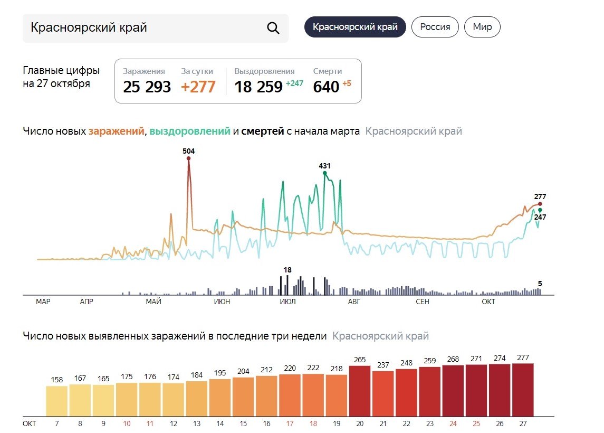Select the October 13 bar with 184
Viewport: 604px width, 433px height.
196,399
